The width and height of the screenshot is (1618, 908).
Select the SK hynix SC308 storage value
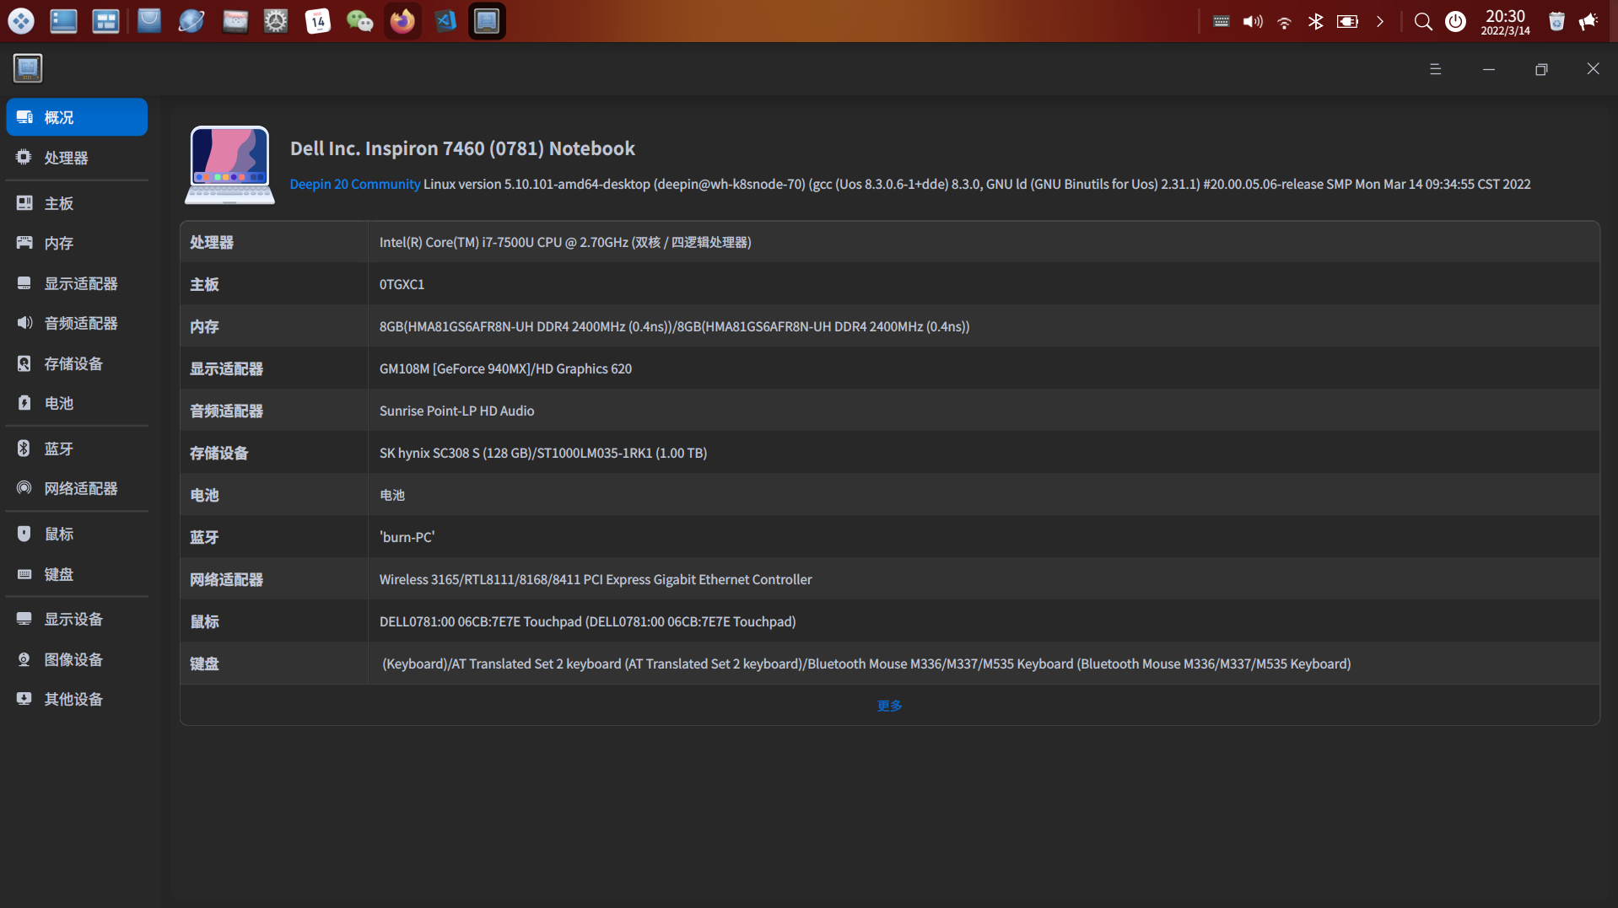coord(543,453)
